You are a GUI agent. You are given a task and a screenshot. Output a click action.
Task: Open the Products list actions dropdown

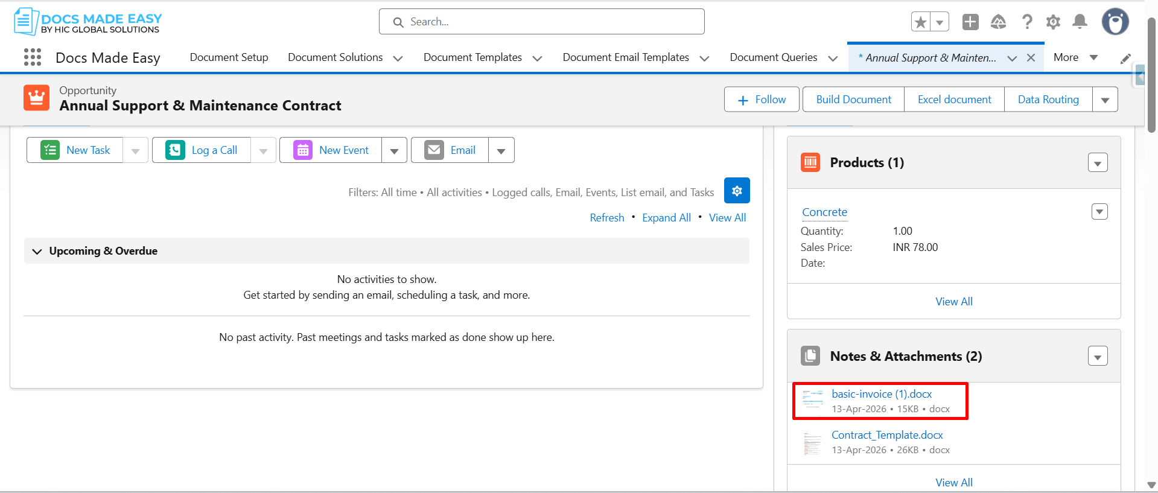click(1098, 162)
